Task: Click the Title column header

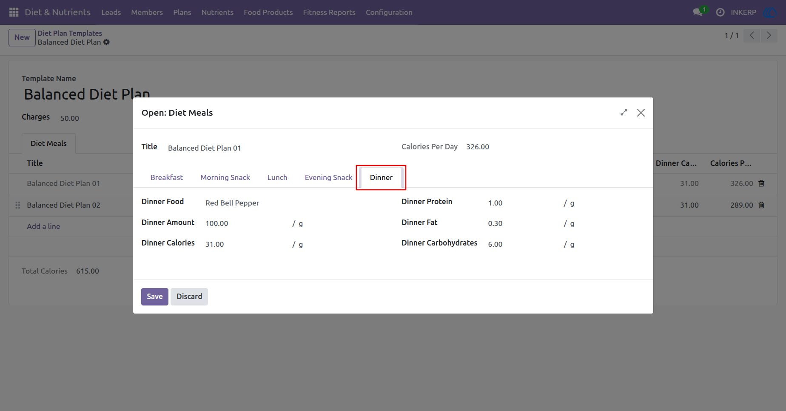Action: click(x=35, y=163)
